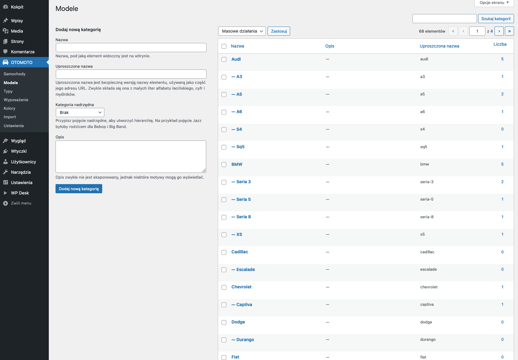Check the Seria 5 row checkbox
The width and height of the screenshot is (518, 360).
[x=224, y=200]
